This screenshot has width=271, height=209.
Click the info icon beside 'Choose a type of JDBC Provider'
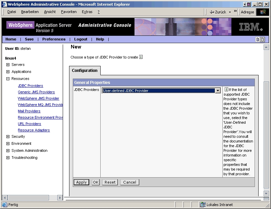point(141,57)
